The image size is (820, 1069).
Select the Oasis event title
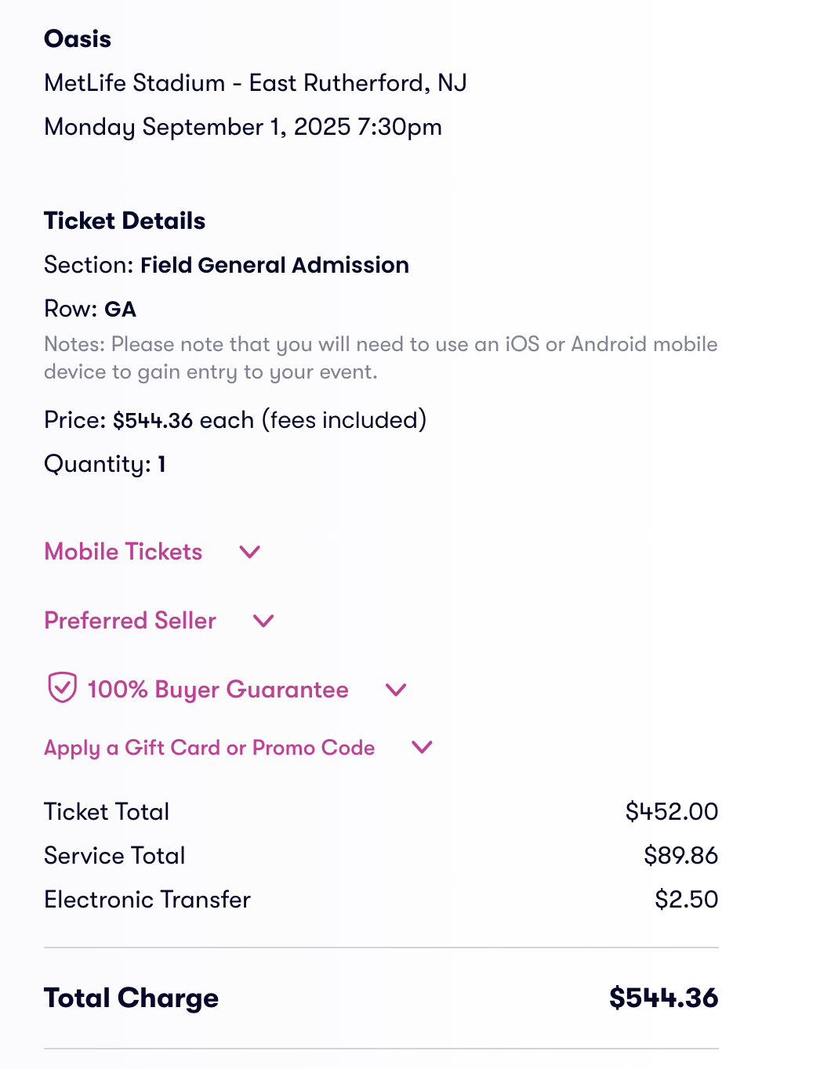coord(78,39)
